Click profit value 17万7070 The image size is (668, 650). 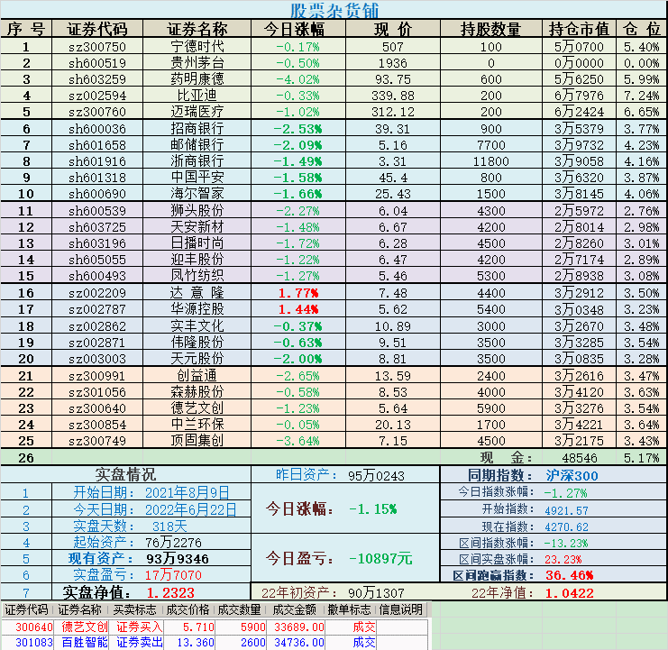(x=173, y=575)
